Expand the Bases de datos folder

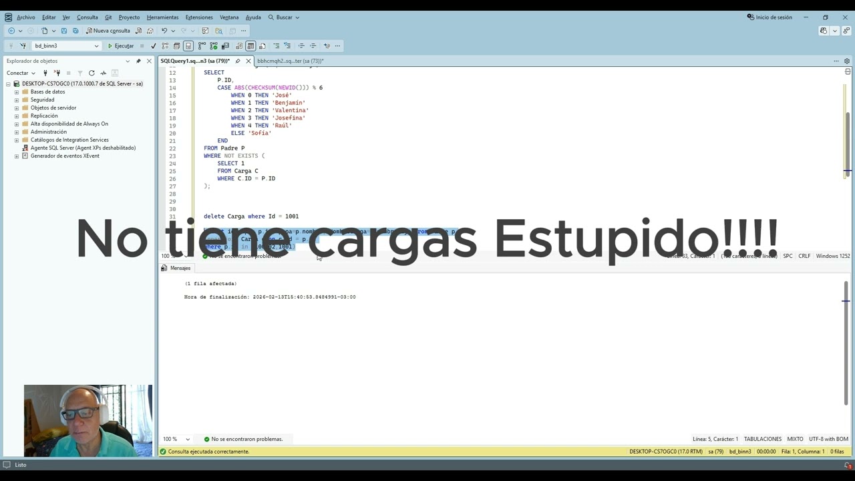tap(17, 92)
